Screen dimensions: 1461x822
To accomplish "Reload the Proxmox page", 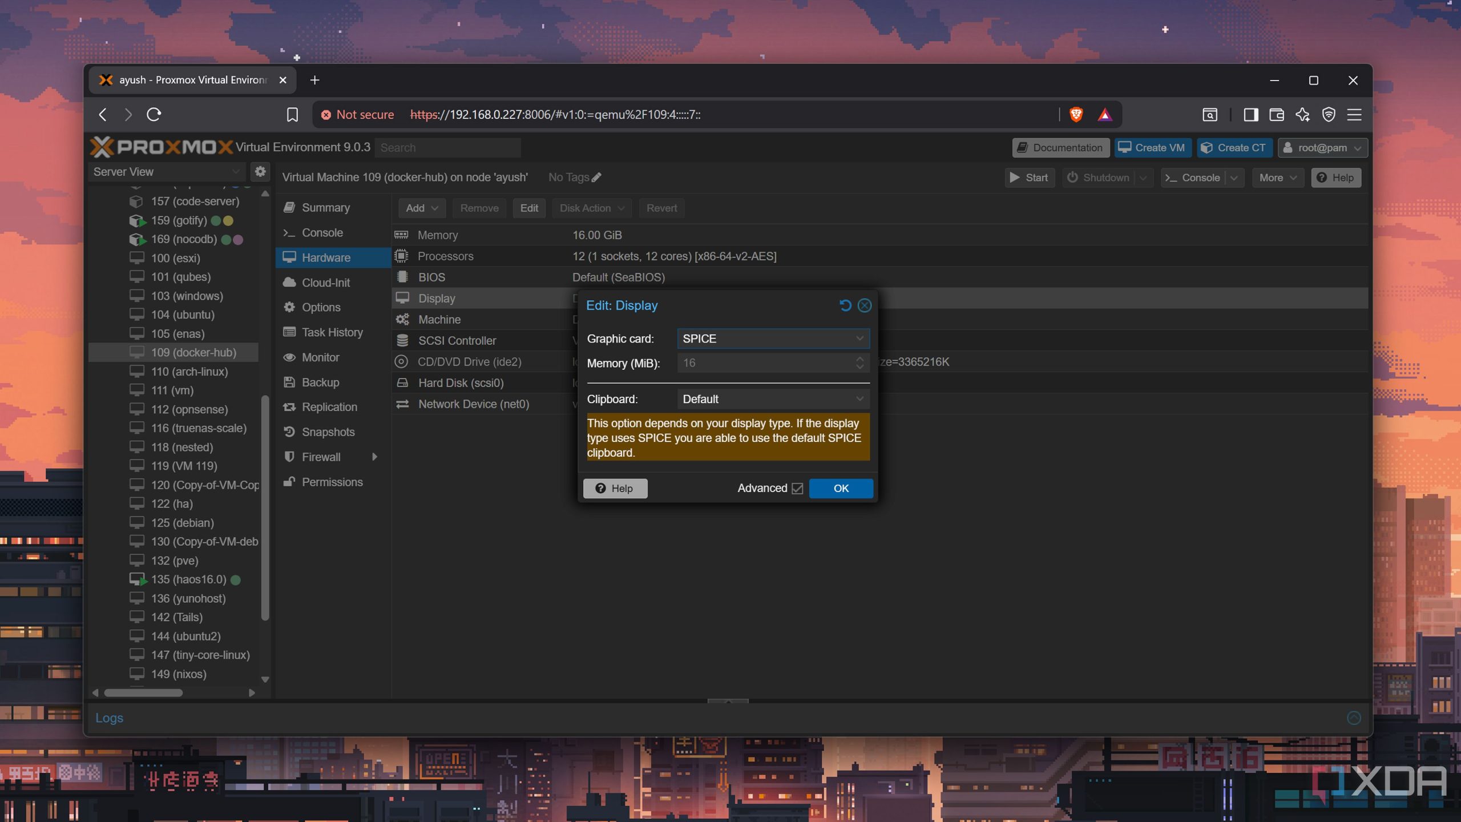I will (x=154, y=115).
